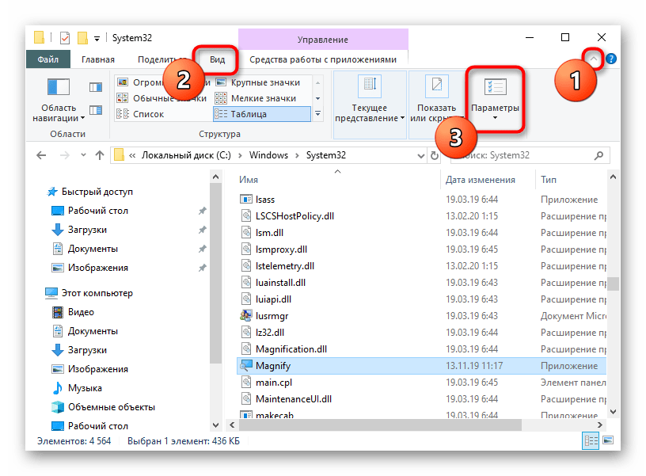646x476 pixels.
Task: Toggle the details pane icon
Action: [96, 110]
